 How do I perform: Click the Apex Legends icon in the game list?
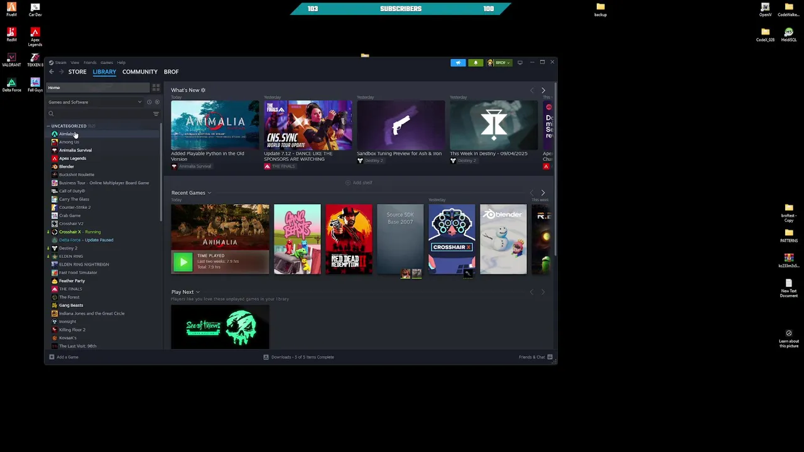coord(55,159)
